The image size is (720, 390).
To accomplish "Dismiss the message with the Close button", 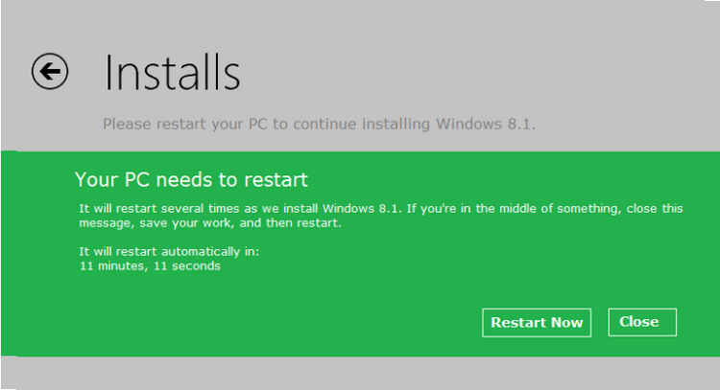I will (642, 322).
